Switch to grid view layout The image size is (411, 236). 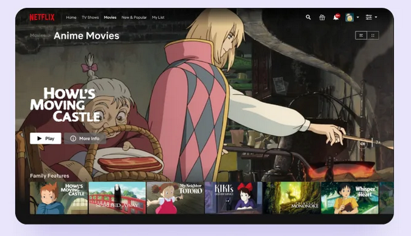373,35
